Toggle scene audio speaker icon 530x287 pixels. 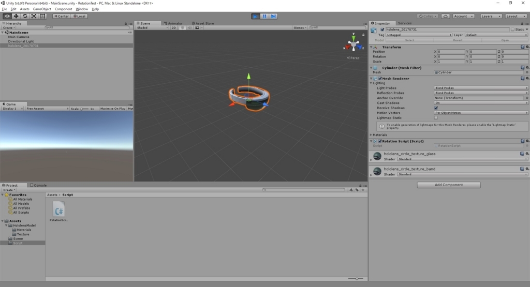click(189, 28)
